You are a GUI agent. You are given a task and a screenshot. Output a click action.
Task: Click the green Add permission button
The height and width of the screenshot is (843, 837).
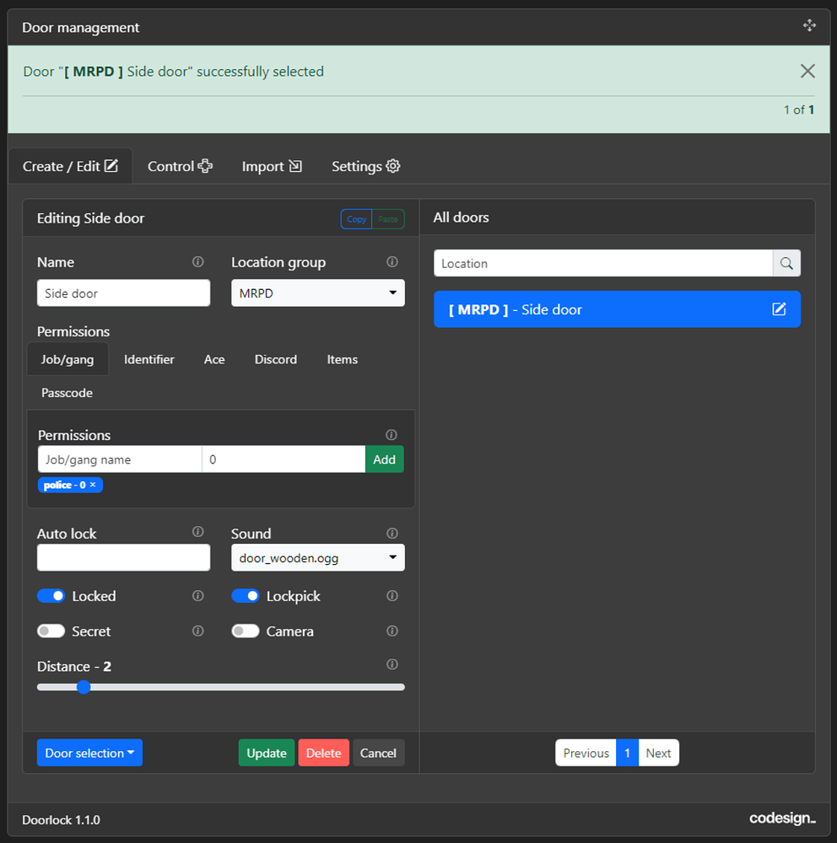point(384,459)
